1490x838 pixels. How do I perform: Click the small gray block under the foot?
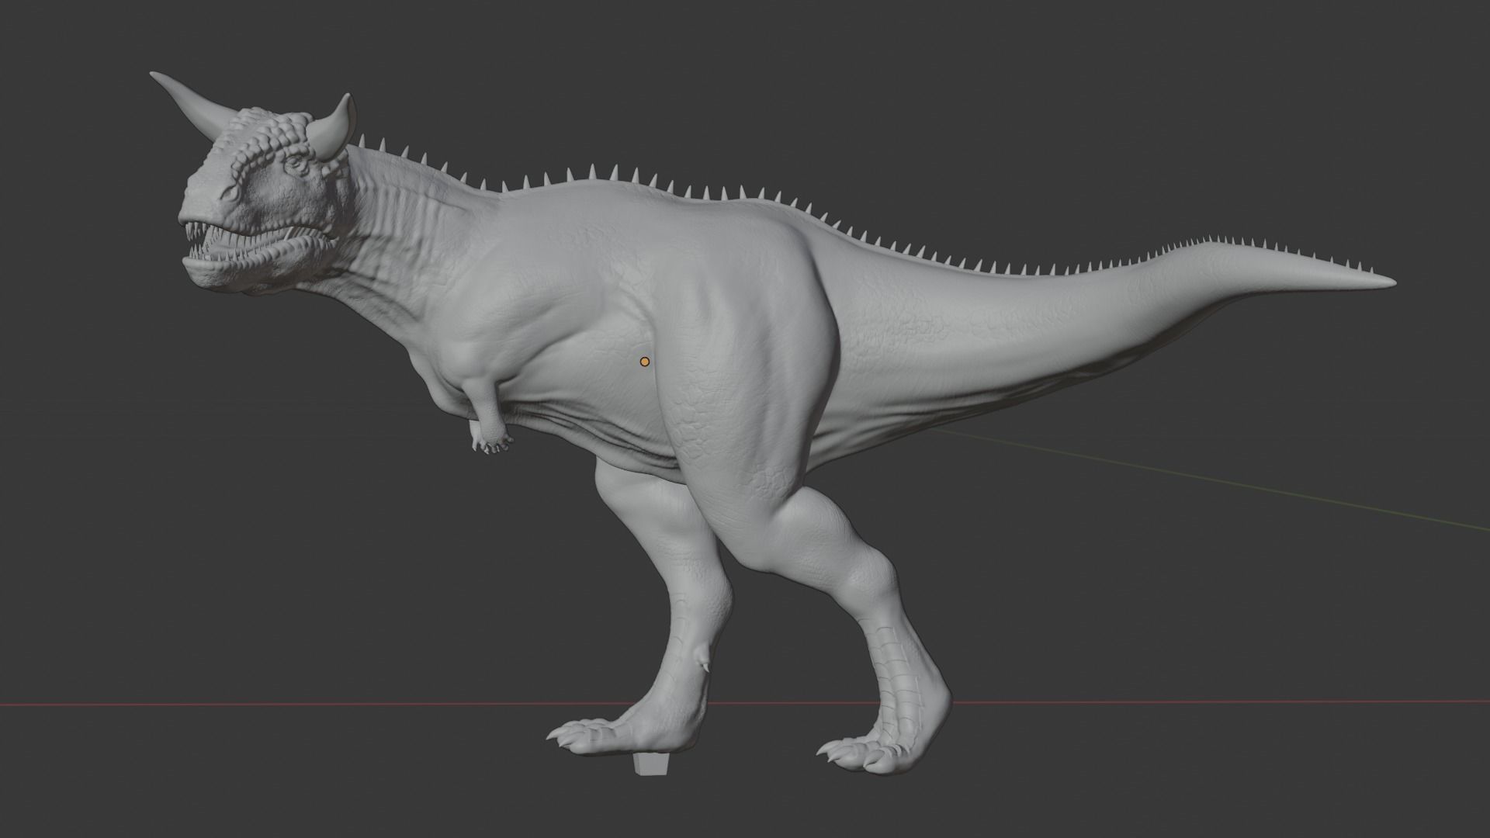(650, 764)
